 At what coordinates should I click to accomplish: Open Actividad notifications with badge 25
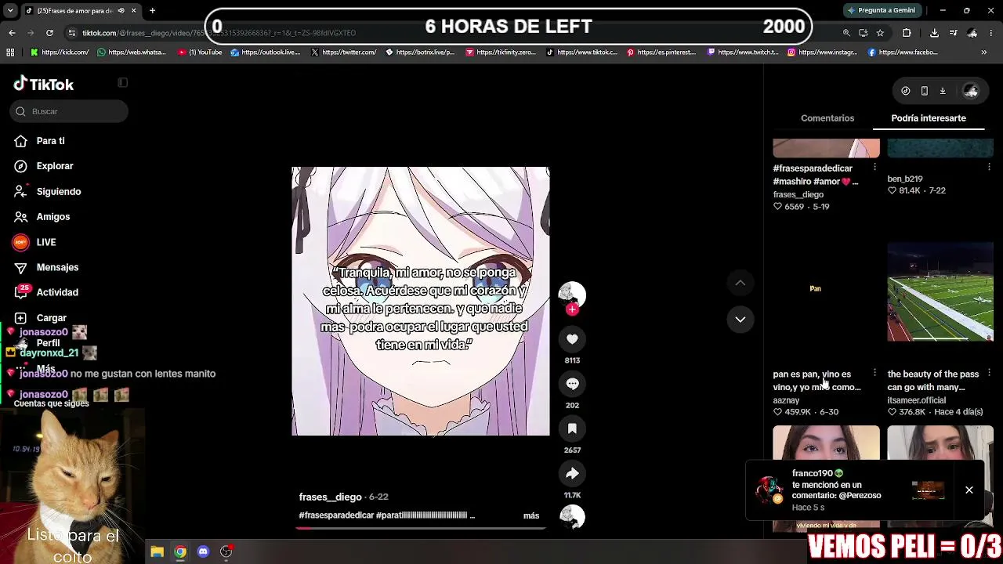47,292
